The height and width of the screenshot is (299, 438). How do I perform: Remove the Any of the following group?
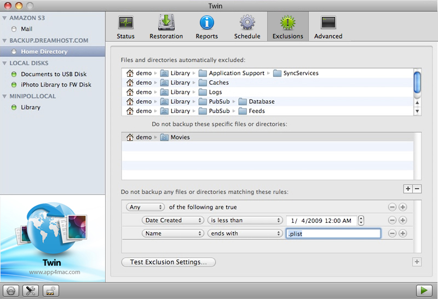point(392,207)
